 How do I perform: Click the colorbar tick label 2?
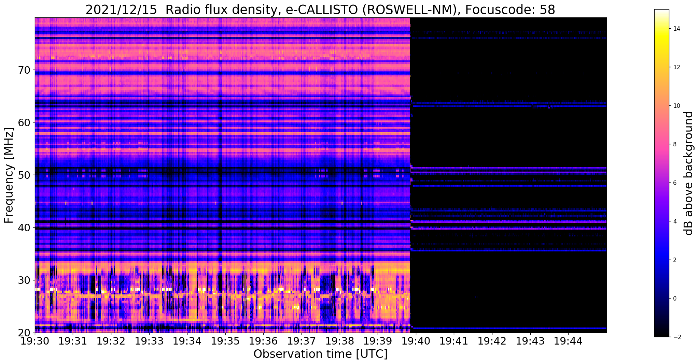pyautogui.click(x=674, y=260)
